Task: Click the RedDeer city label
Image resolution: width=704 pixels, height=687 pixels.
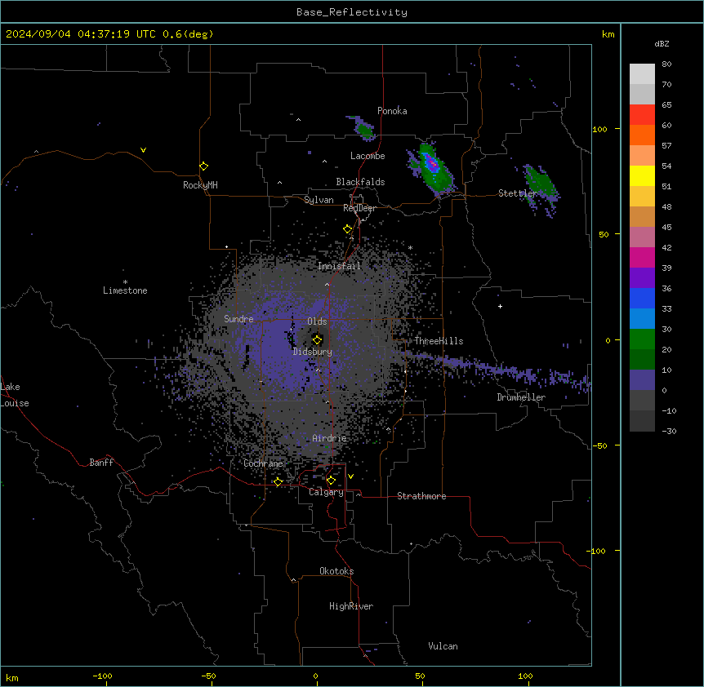Action: click(x=359, y=208)
